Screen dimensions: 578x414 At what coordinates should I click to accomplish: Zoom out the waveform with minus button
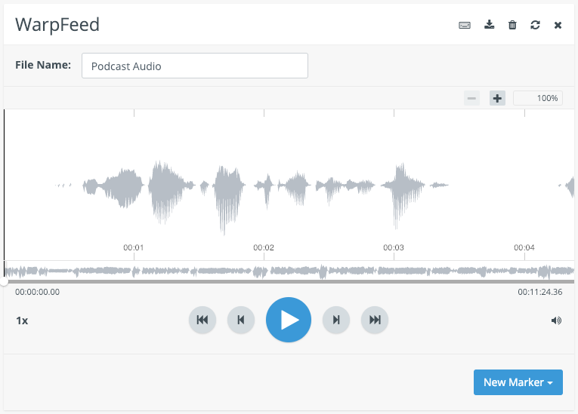[471, 98]
